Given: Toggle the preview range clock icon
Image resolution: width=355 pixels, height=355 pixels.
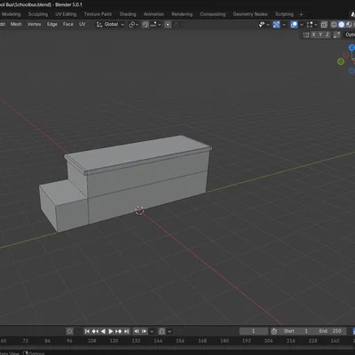Looking at the screenshot, I should pos(274,331).
